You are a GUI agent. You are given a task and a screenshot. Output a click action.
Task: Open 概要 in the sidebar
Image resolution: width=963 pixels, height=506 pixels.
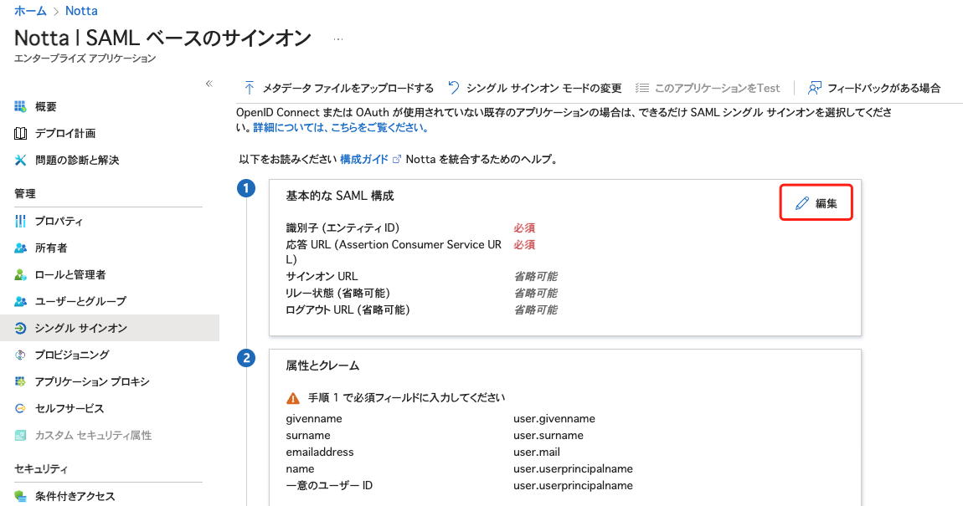click(45, 107)
